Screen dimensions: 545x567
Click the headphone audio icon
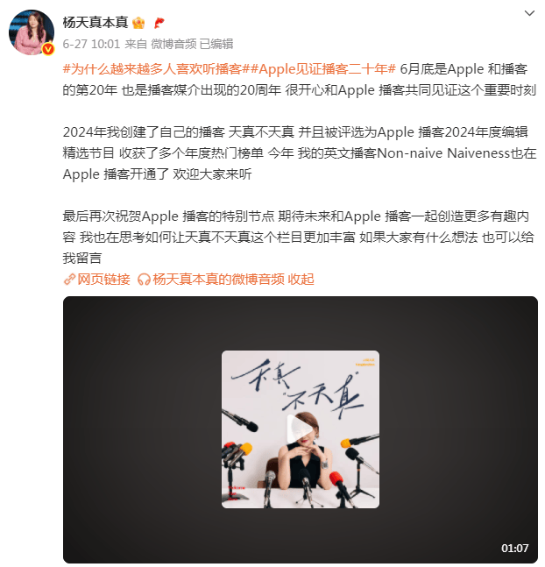click(144, 280)
